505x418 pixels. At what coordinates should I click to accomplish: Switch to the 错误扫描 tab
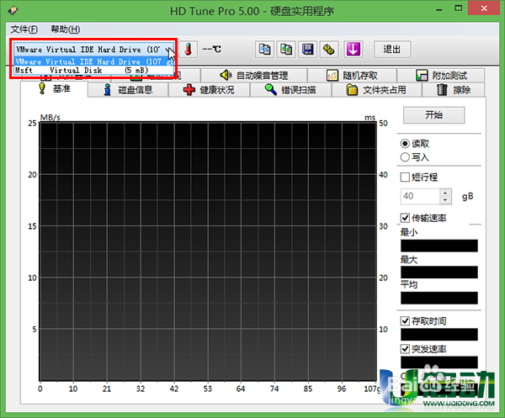point(290,90)
